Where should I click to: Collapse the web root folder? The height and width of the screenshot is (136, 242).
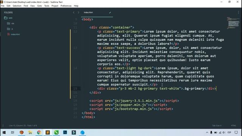coord(6,18)
